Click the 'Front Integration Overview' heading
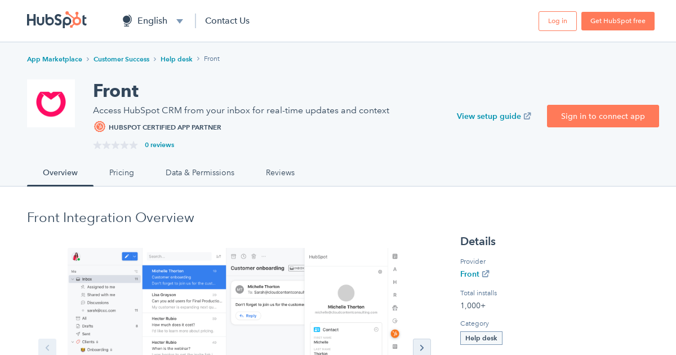The width and height of the screenshot is (676, 355). pos(110,218)
